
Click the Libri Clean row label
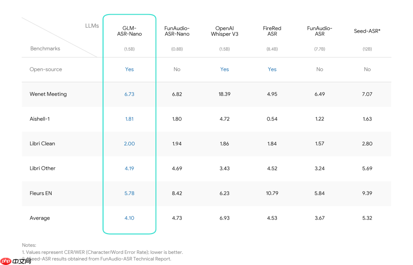[42, 144]
